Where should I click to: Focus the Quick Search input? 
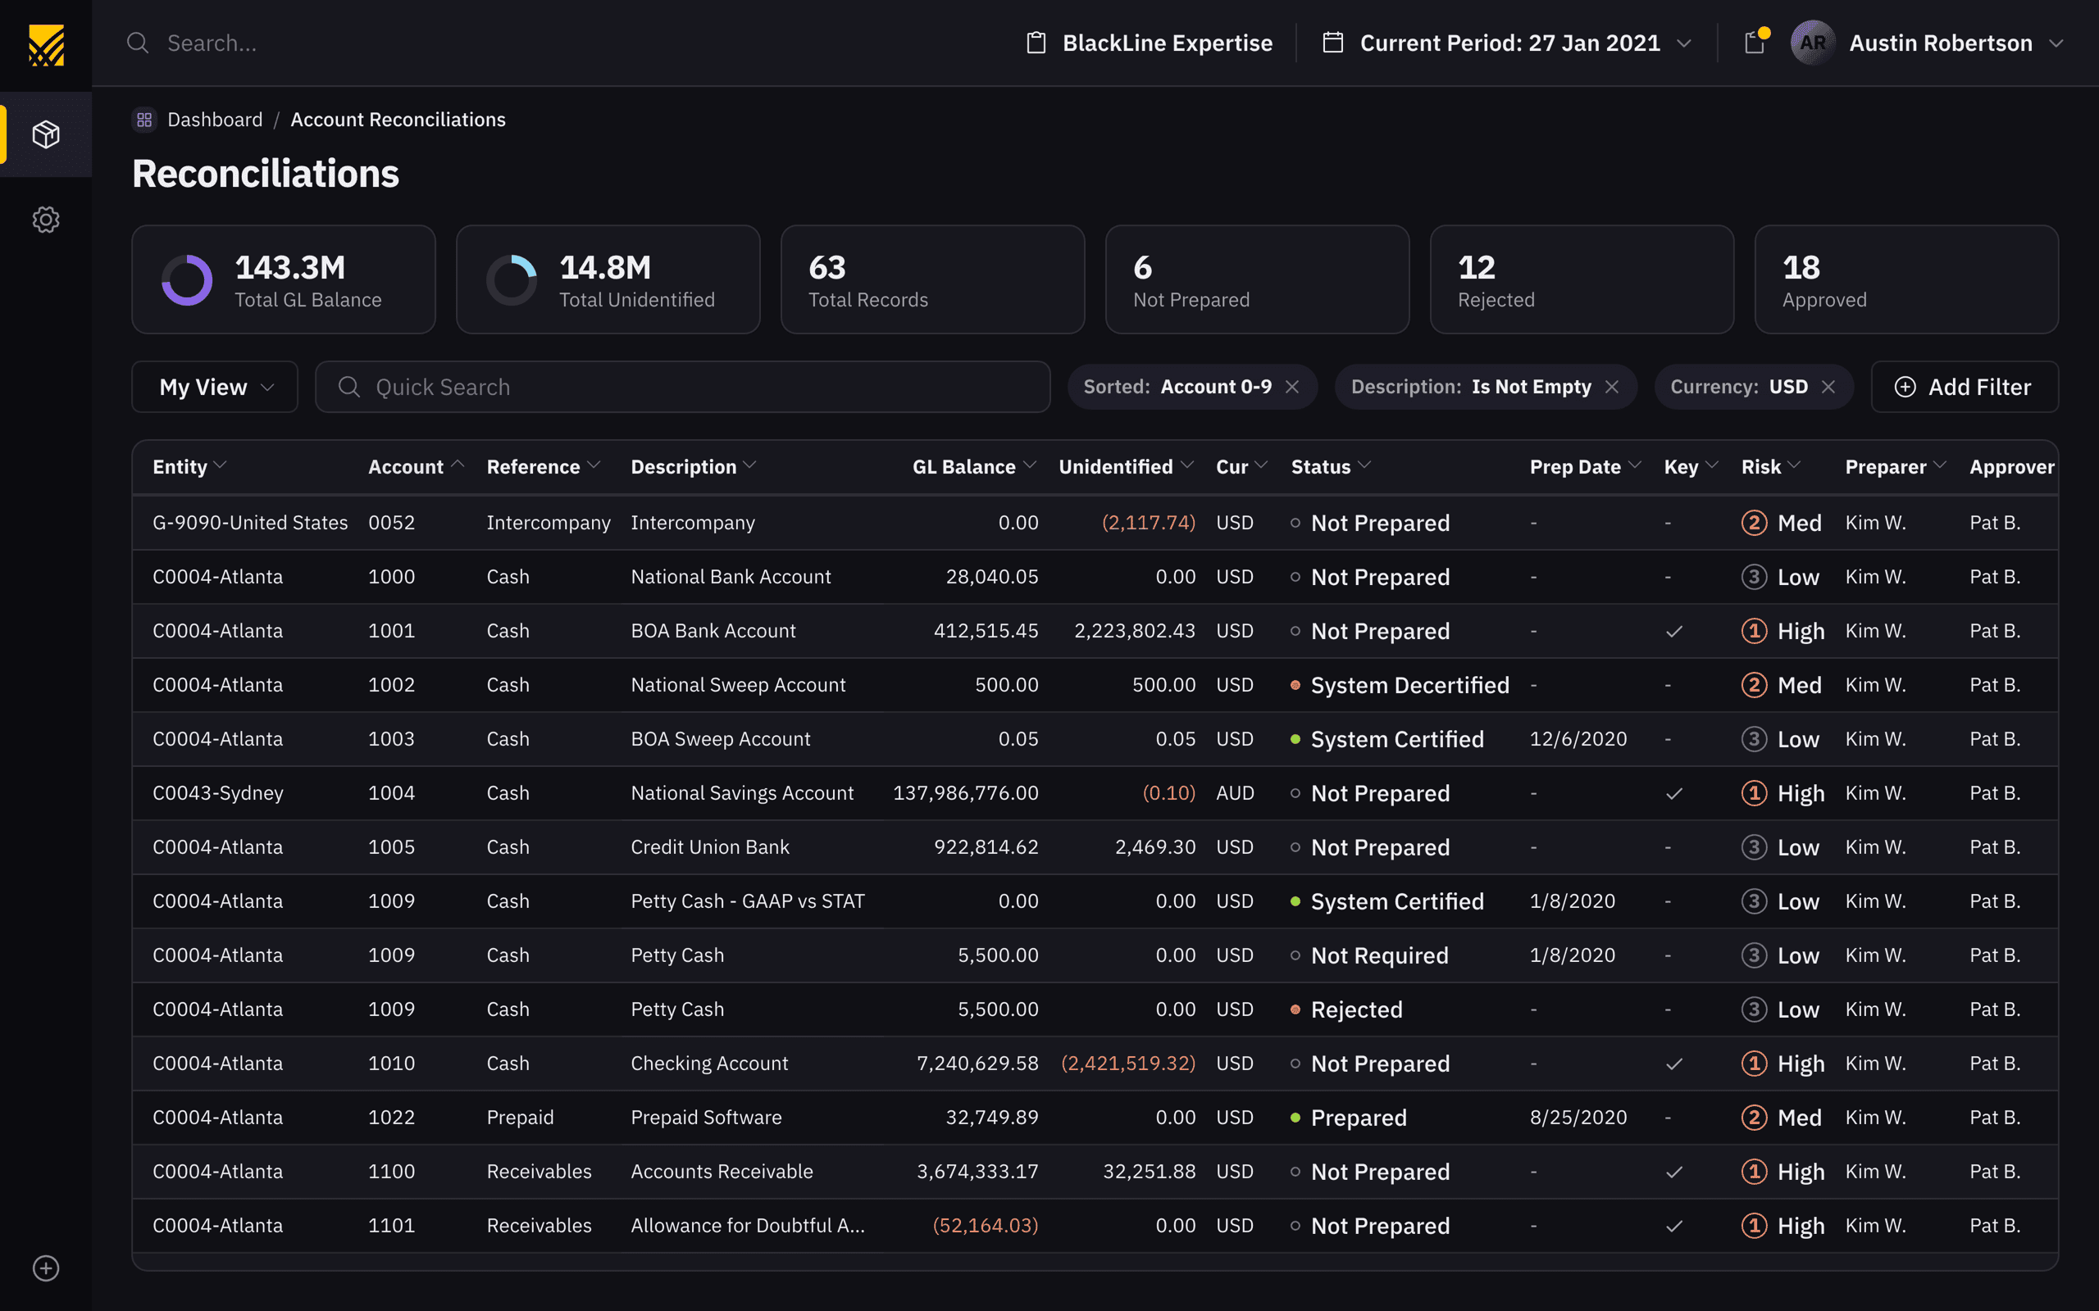coord(683,387)
